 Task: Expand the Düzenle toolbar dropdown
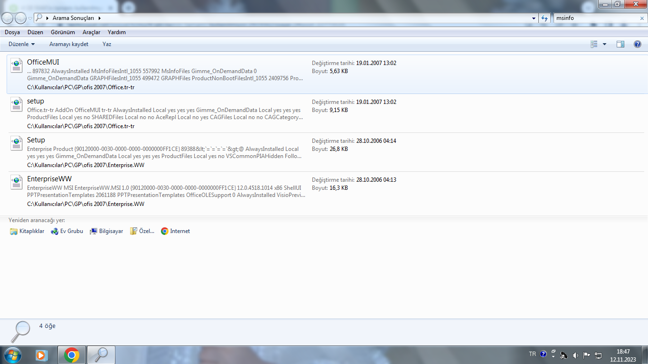tap(22, 44)
